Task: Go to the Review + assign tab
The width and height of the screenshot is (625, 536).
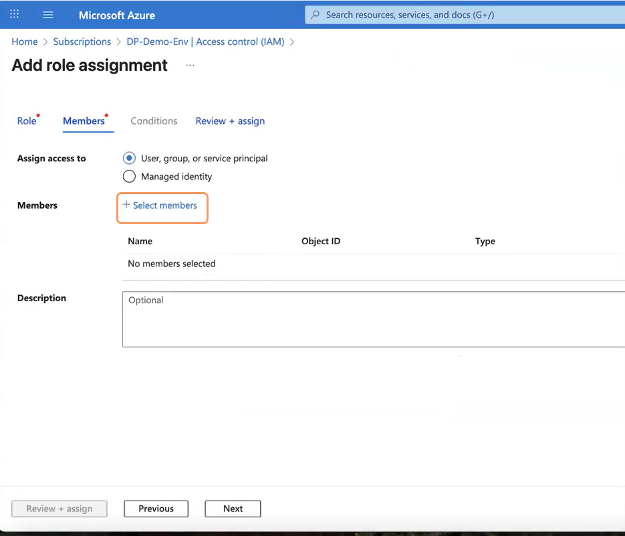Action: click(x=230, y=121)
